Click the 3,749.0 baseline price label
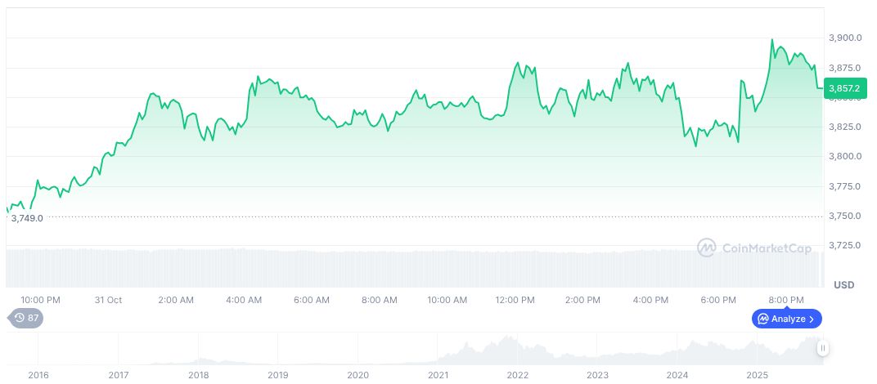This screenshot has width=877, height=384. [27, 218]
